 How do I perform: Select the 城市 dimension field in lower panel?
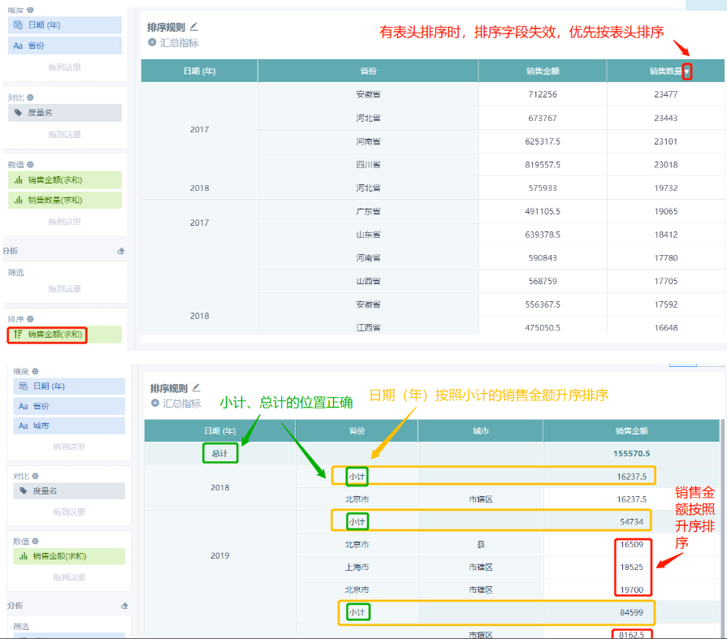point(69,425)
